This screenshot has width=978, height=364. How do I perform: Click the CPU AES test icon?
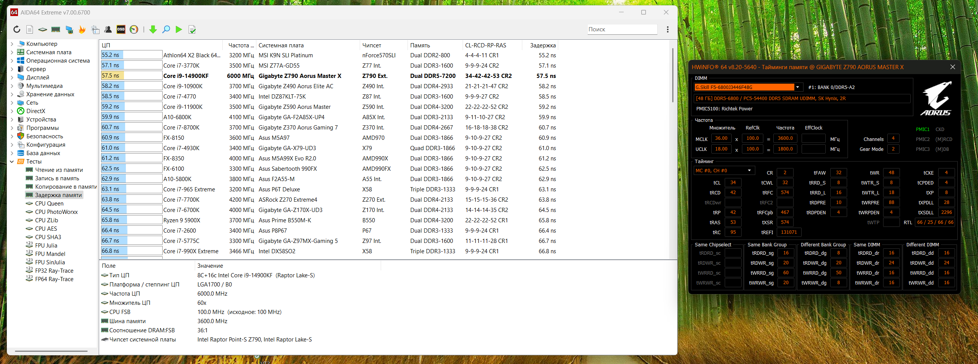coord(29,229)
